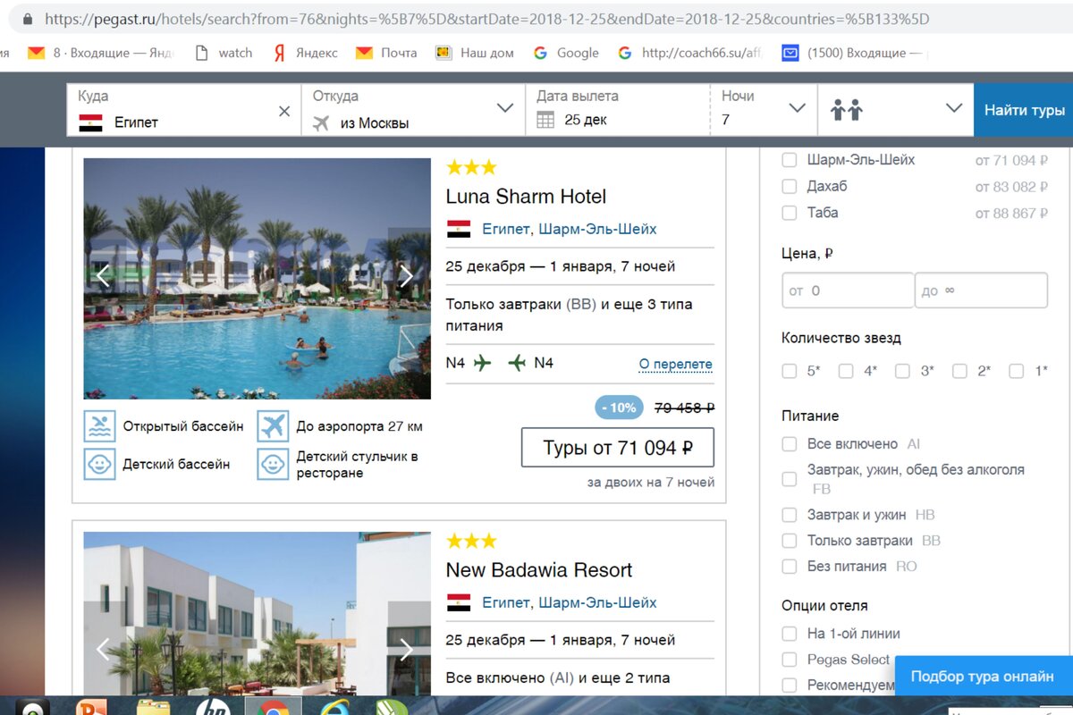Click the Egypt flag under Luna Sharm Hotel
Screen dimensions: 1073x715
point(459,229)
